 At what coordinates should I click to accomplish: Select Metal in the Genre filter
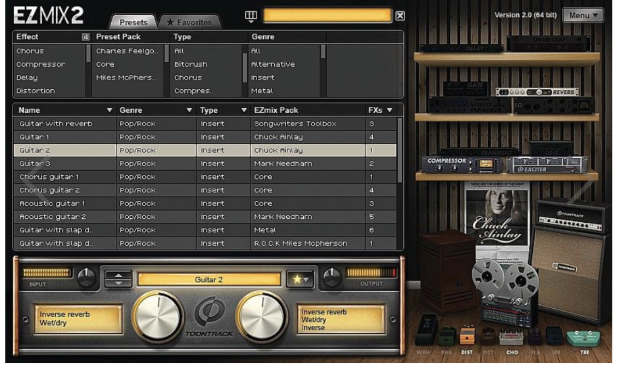click(262, 91)
